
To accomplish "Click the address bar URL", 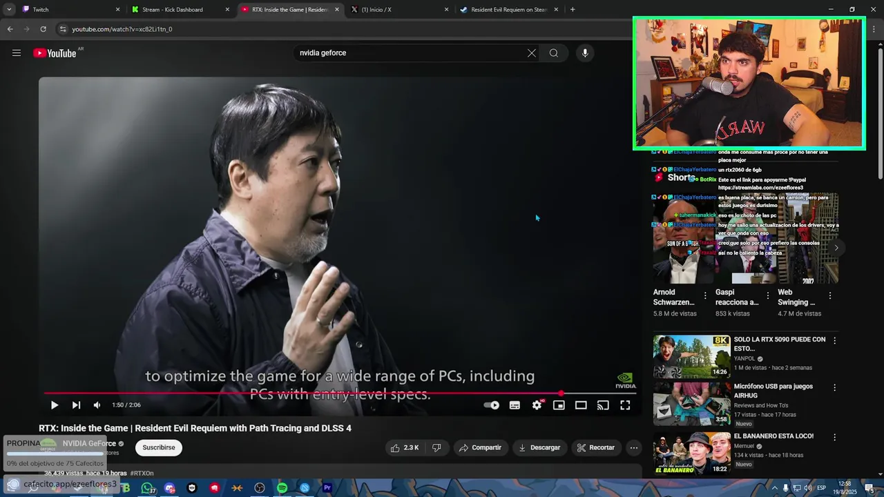I will click(122, 29).
